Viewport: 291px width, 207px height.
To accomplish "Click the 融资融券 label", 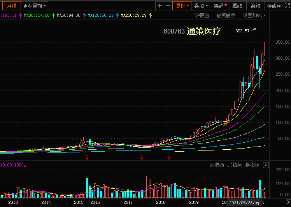I will 226,15.
